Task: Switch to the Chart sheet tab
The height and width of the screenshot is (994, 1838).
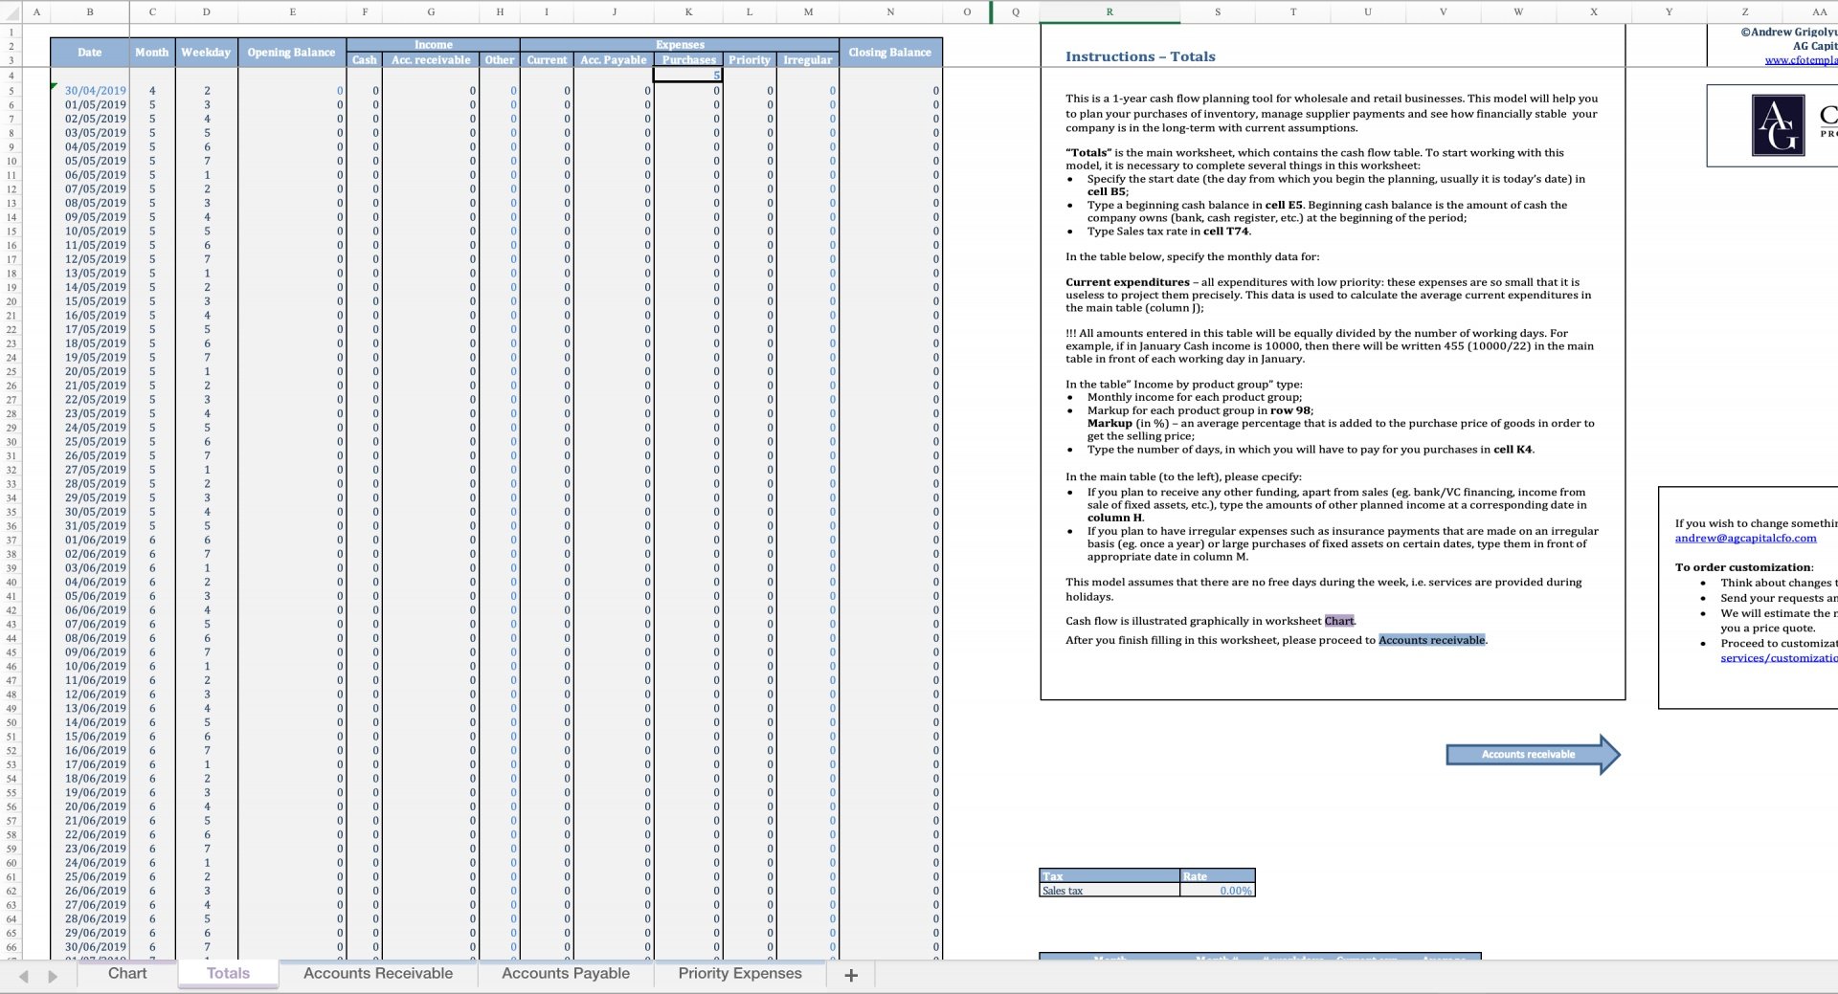Action: pos(127,973)
